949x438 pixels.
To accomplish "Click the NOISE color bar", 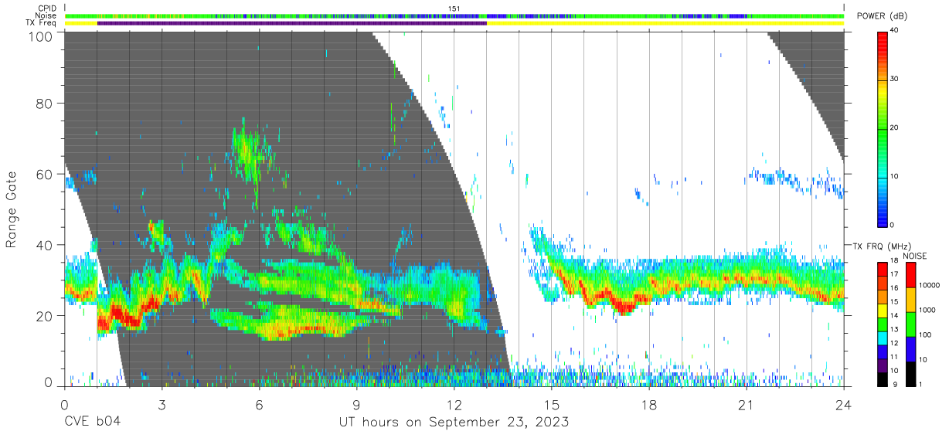I will [x=910, y=324].
